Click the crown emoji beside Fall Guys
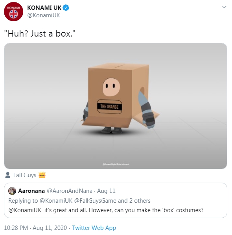 pos(42,175)
